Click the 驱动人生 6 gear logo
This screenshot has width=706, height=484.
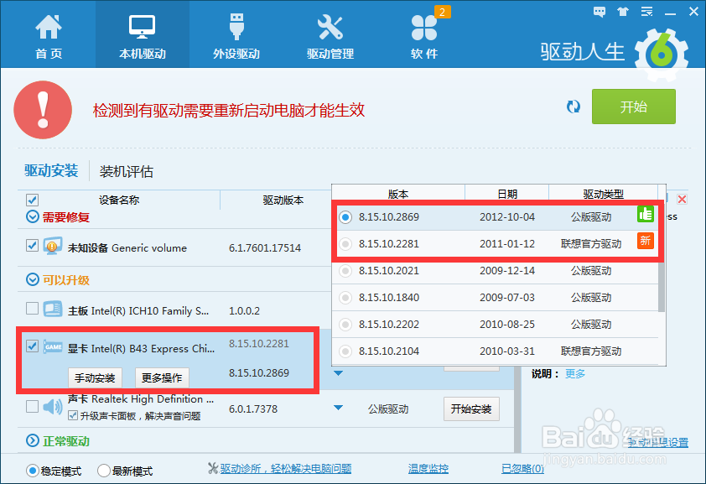661,54
